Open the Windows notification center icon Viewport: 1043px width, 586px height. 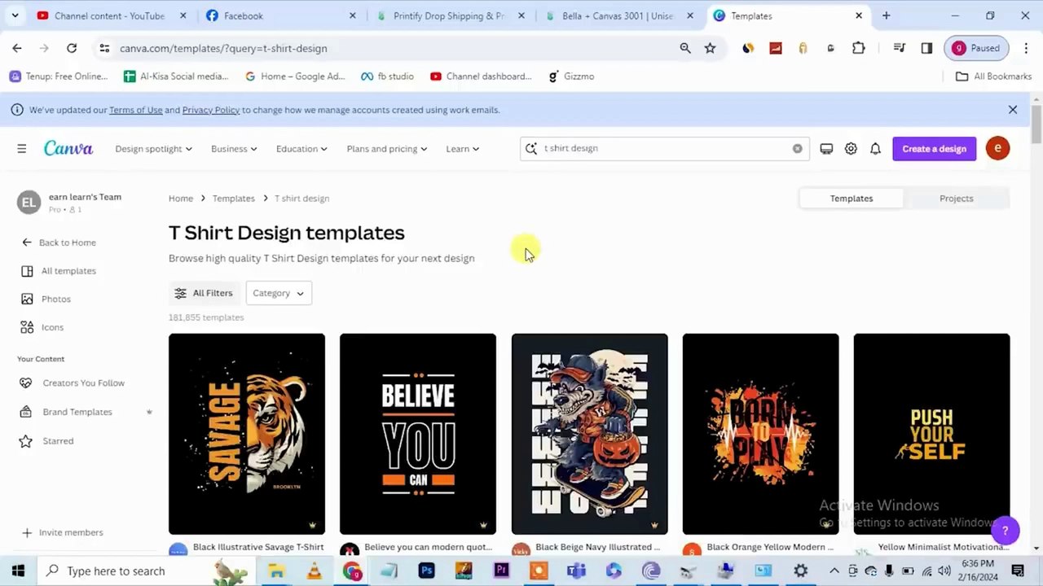(1018, 571)
